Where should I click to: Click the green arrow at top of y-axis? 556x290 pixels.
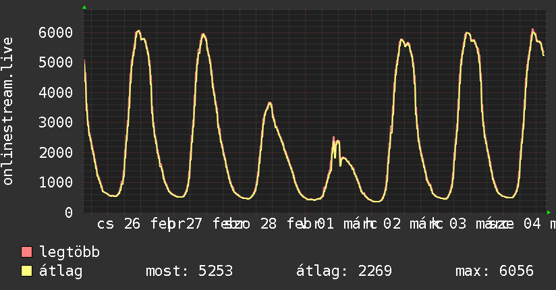tap(84, 7)
